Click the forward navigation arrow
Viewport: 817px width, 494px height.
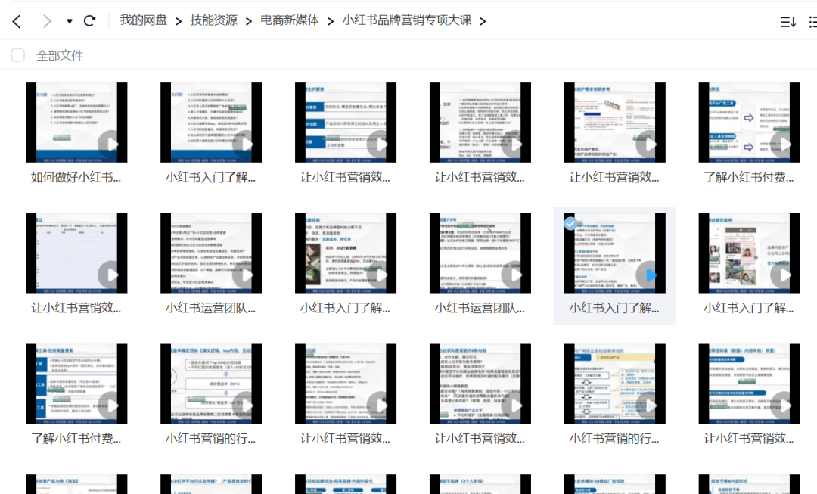pos(48,21)
